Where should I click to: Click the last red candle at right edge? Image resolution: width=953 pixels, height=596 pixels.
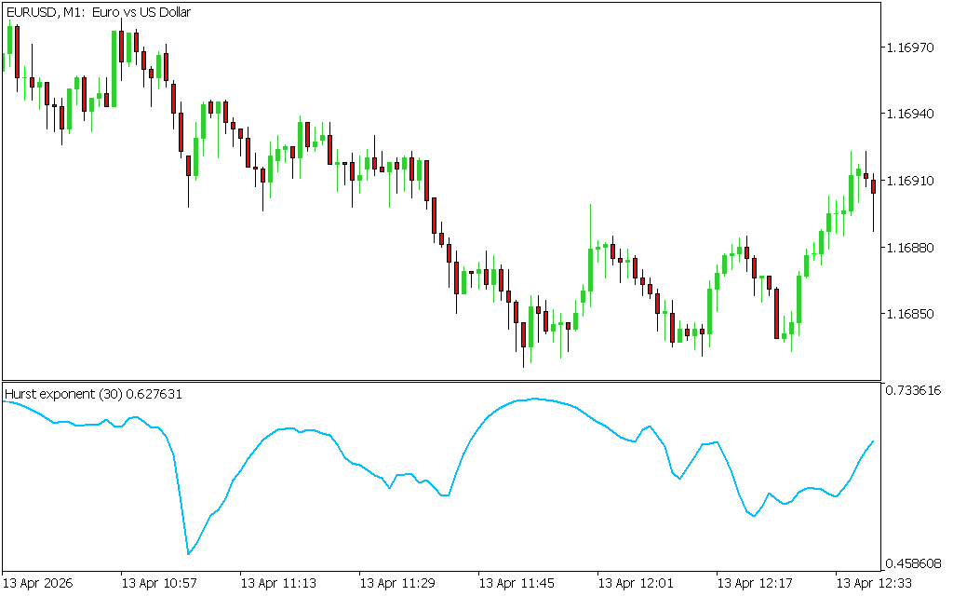pyautogui.click(x=874, y=187)
